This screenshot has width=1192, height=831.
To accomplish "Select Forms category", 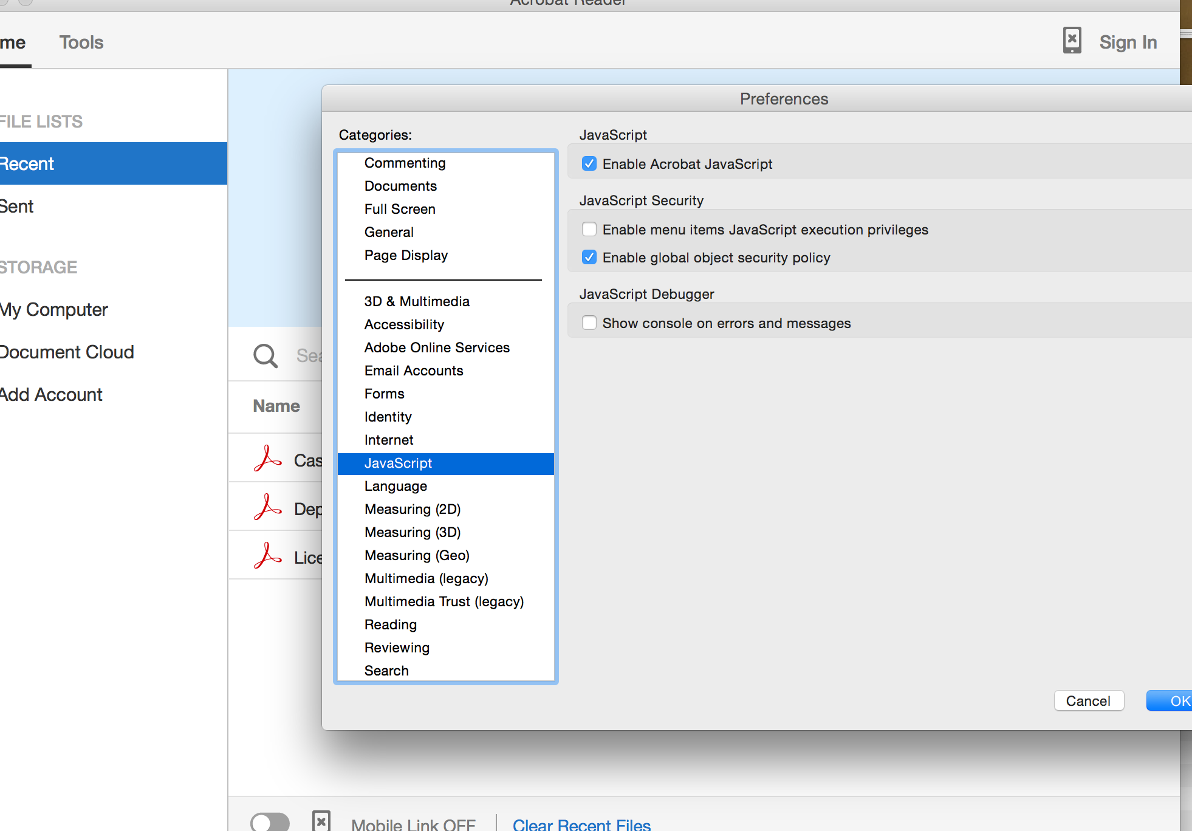I will pyautogui.click(x=446, y=394).
